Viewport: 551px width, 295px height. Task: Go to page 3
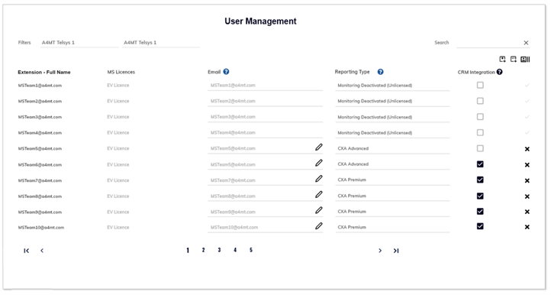point(219,250)
